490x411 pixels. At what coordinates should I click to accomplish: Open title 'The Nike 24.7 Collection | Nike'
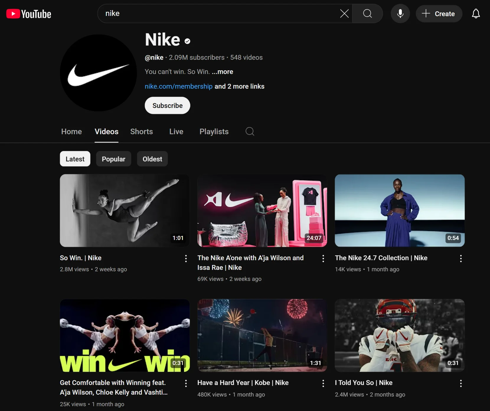pos(381,258)
